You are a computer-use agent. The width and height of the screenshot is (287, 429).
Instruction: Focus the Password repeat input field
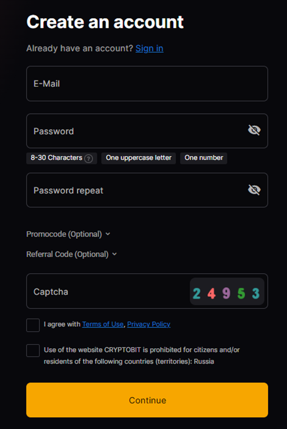pos(147,190)
